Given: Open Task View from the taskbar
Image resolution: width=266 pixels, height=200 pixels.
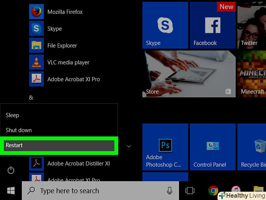Looking at the screenshot, I should click(x=190, y=190).
